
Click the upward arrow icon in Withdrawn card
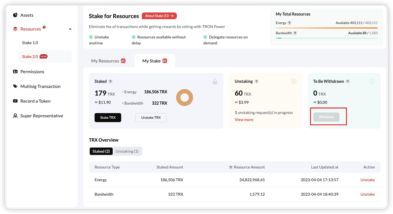(x=372, y=81)
